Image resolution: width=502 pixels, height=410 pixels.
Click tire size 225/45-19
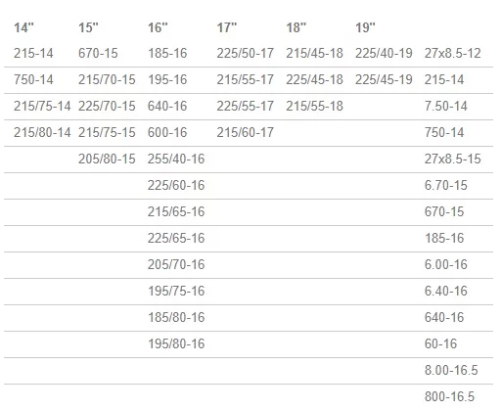384,79
